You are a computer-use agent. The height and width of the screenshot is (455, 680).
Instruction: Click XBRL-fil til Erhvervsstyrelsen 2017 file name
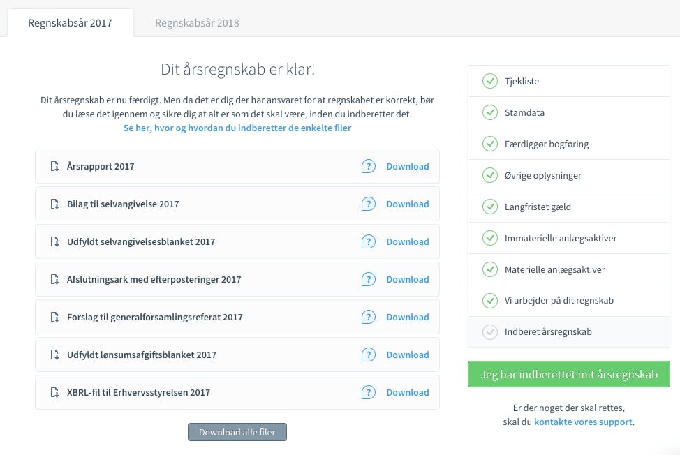point(138,393)
